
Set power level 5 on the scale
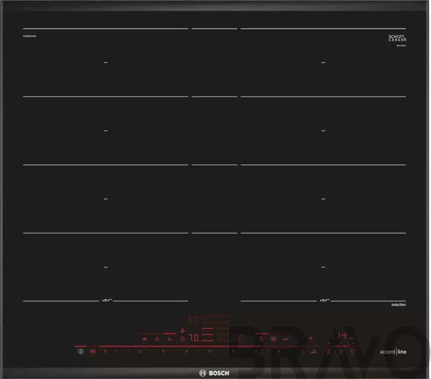point(210,352)
